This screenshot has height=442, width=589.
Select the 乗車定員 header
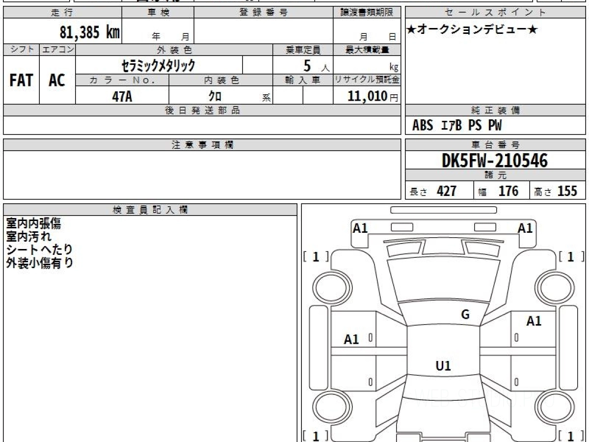point(303,50)
